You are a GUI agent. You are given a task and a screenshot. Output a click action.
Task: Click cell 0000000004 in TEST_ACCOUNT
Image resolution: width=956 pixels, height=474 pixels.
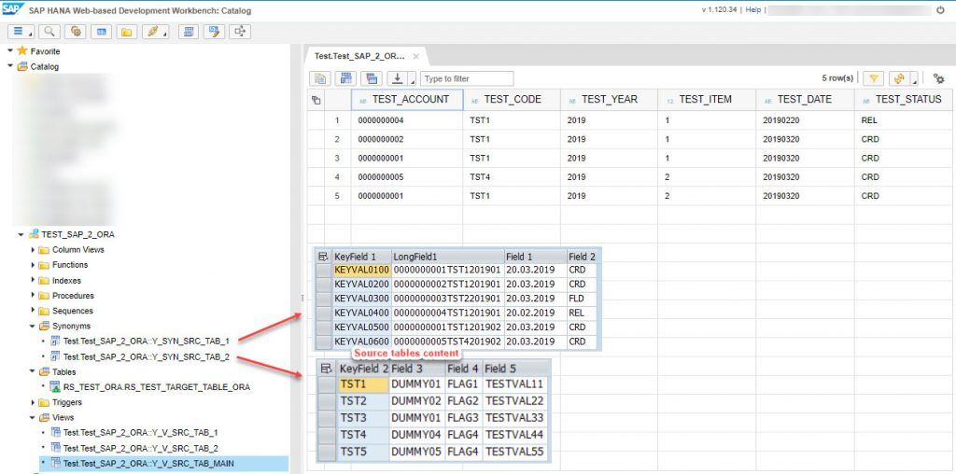(407, 120)
